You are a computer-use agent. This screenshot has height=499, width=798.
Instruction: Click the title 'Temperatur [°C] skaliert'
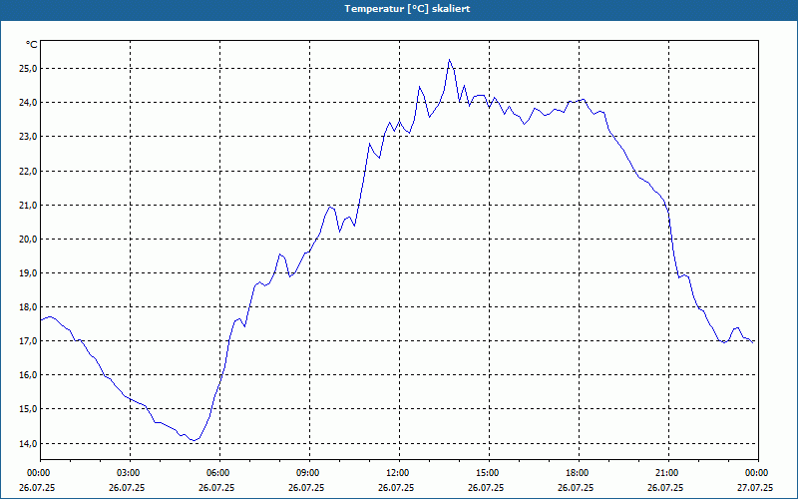[x=407, y=9]
